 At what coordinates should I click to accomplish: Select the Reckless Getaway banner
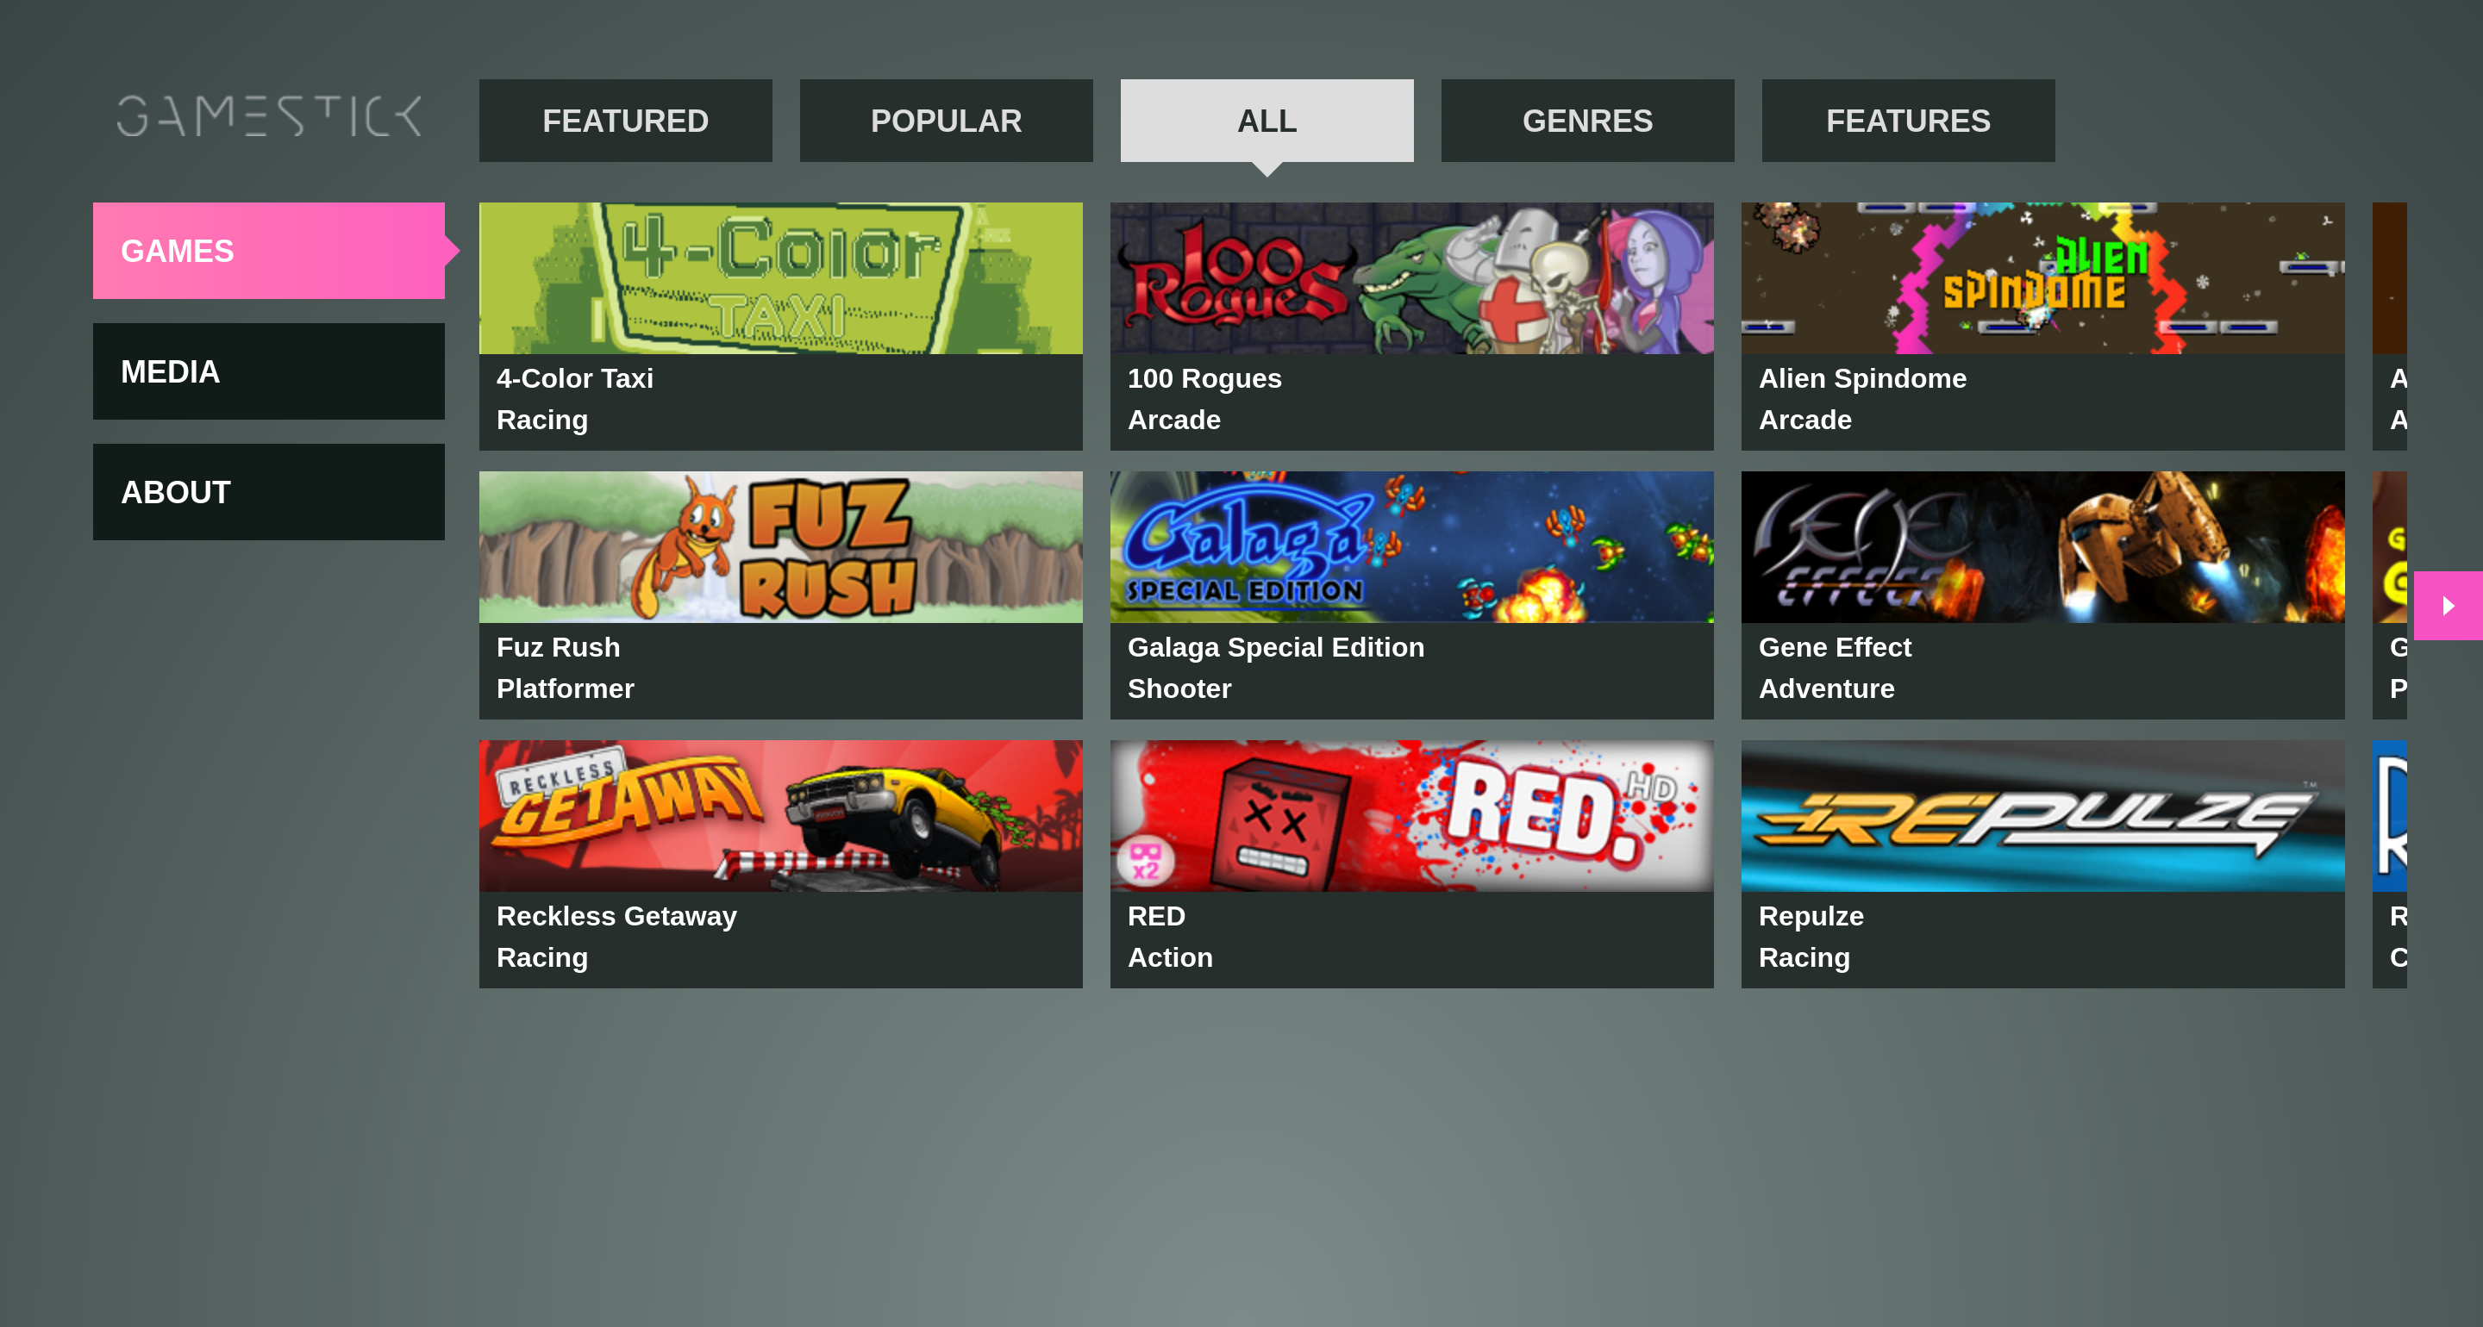781,815
